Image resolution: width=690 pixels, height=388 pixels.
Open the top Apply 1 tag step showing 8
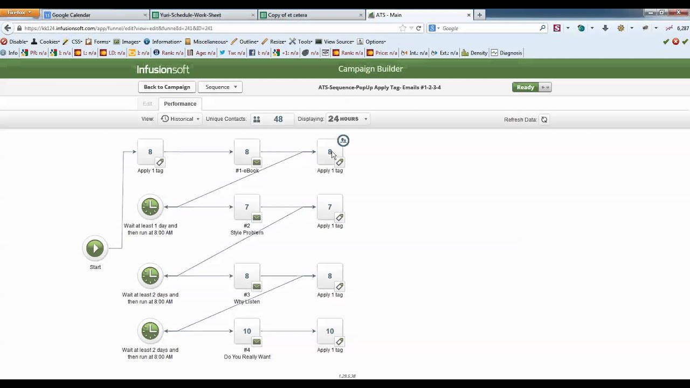click(150, 153)
